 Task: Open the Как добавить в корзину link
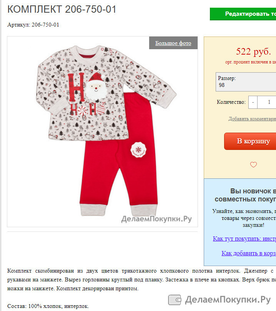(x=249, y=253)
